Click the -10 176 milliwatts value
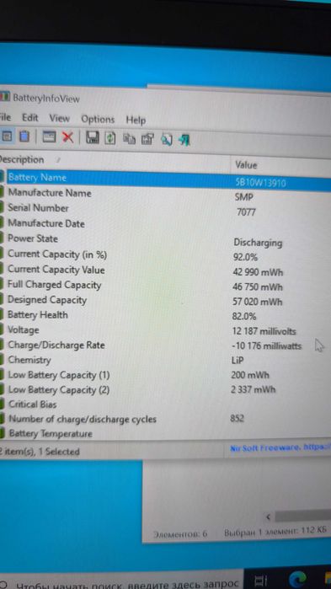The width and height of the screenshot is (331, 589). click(266, 346)
